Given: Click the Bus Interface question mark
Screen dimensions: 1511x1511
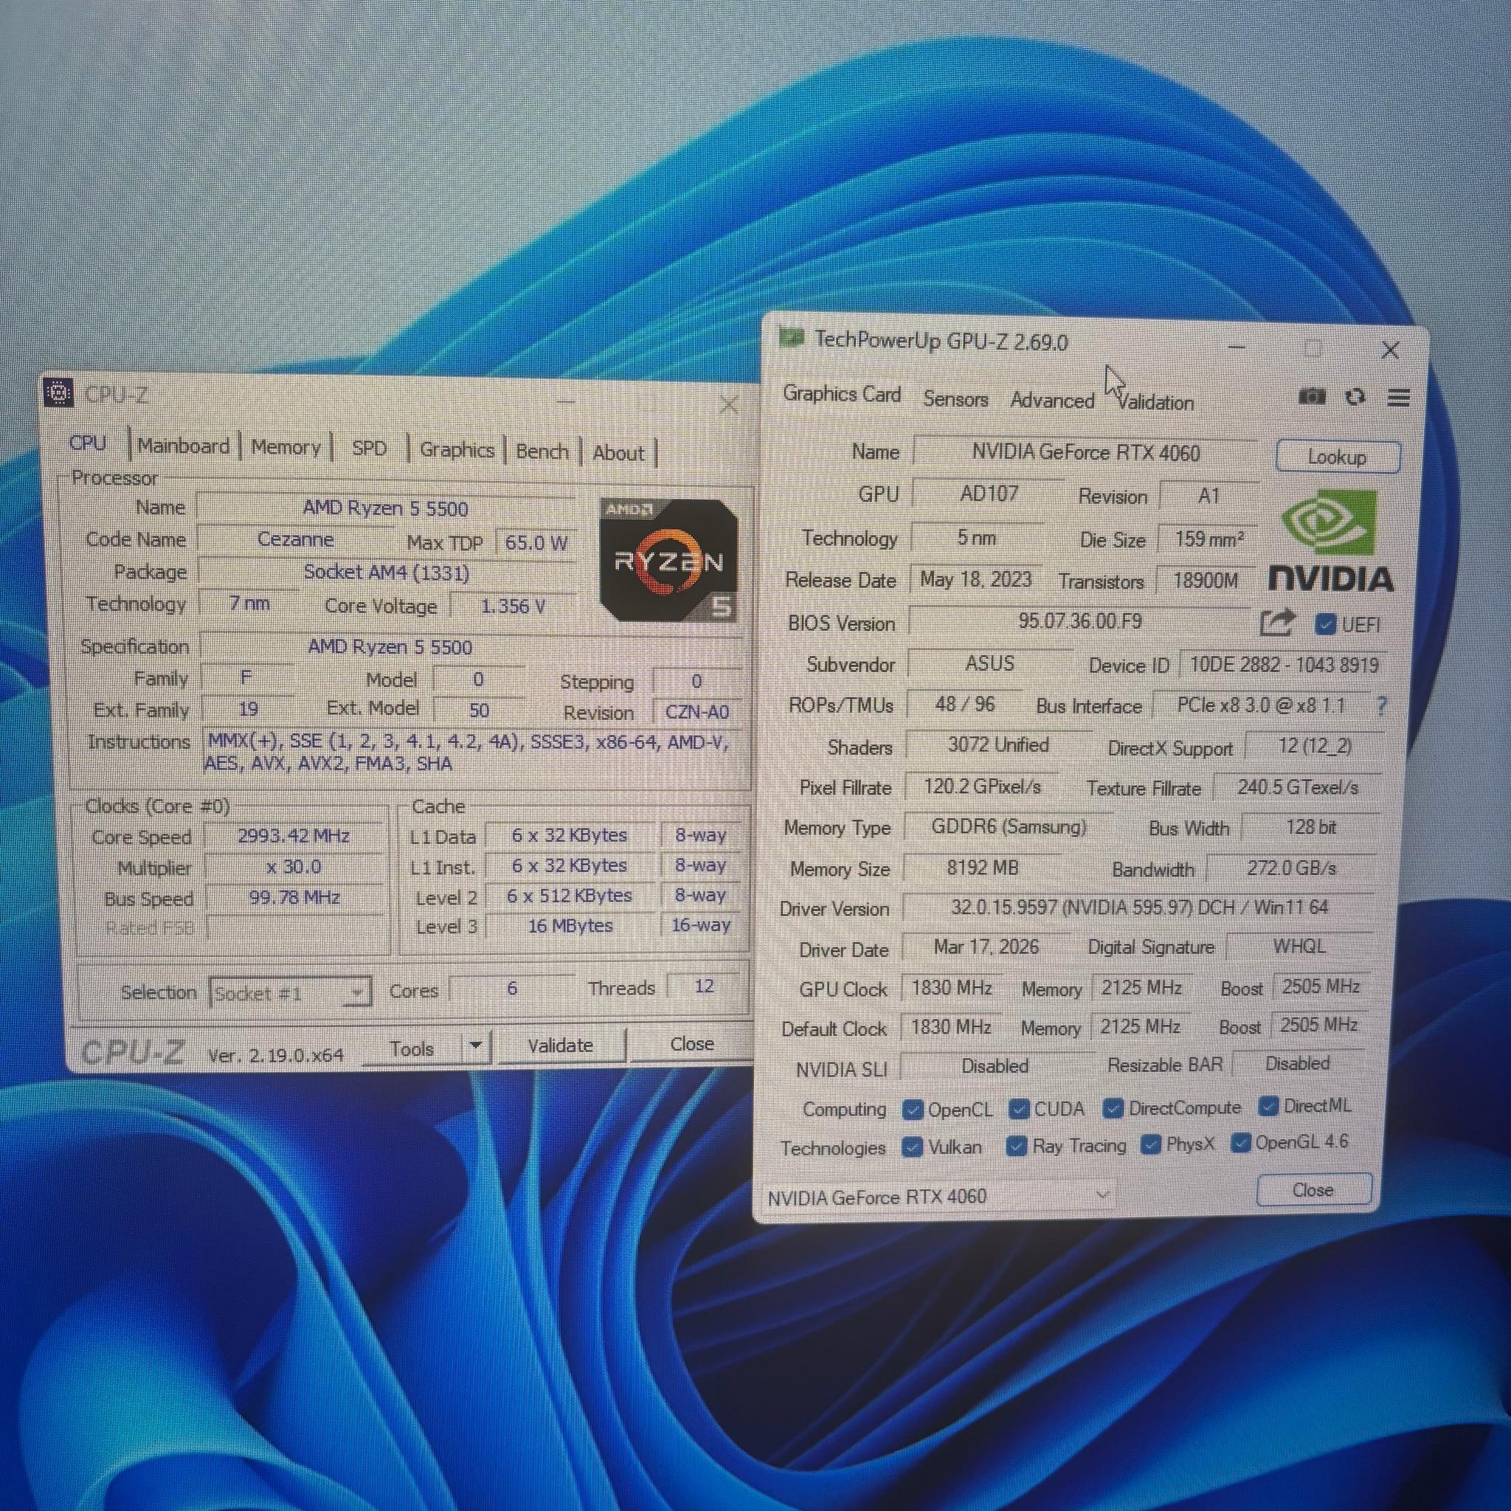Looking at the screenshot, I should pos(1381,706).
